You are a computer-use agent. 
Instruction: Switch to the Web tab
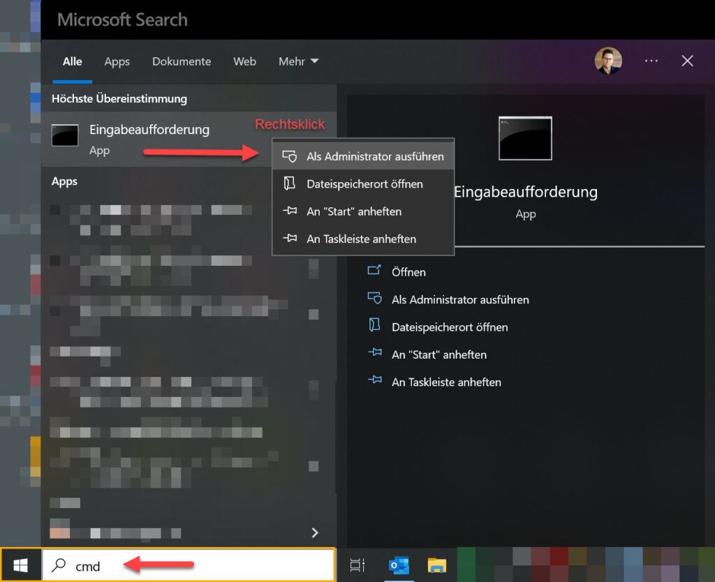pyautogui.click(x=244, y=61)
